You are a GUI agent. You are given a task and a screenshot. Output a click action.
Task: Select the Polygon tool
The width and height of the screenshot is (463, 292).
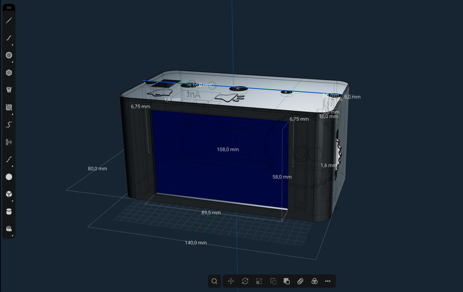click(x=9, y=73)
